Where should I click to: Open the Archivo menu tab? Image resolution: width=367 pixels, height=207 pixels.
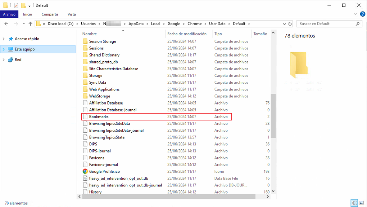click(9, 14)
